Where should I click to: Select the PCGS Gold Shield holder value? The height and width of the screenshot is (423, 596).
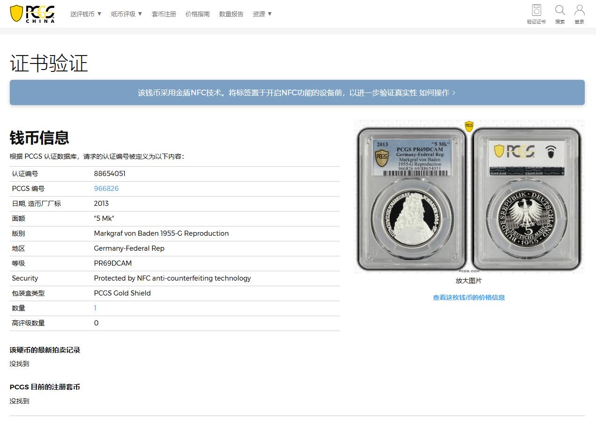pos(122,293)
